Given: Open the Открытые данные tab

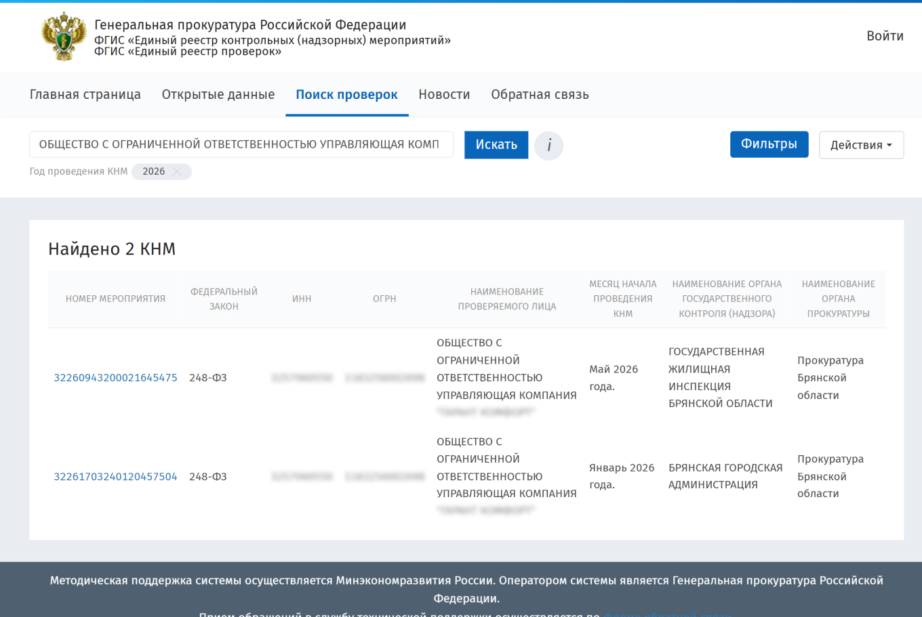Looking at the screenshot, I should click(x=218, y=95).
